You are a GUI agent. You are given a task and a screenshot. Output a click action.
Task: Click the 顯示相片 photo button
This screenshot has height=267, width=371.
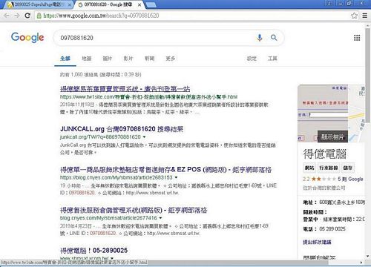pyautogui.click(x=332, y=136)
